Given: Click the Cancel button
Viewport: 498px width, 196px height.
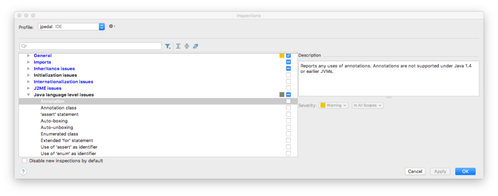Looking at the screenshot, I should 415,171.
